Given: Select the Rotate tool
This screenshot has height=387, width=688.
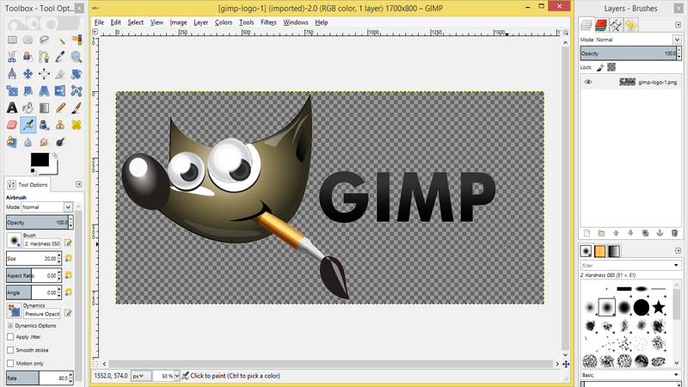Looking at the screenshot, I should coord(77,74).
